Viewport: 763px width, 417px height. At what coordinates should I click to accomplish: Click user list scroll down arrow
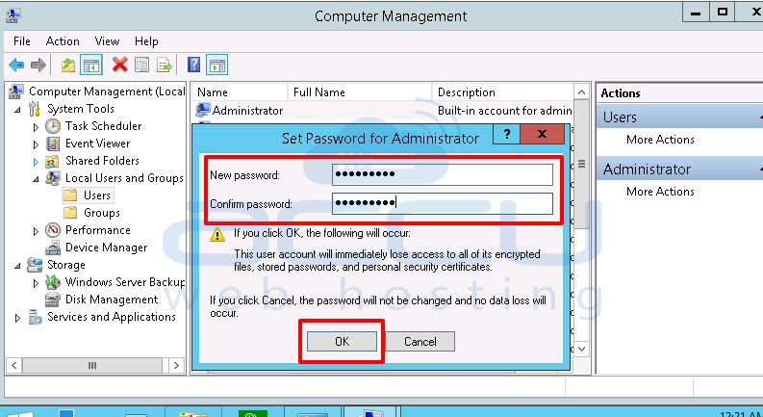click(x=581, y=349)
